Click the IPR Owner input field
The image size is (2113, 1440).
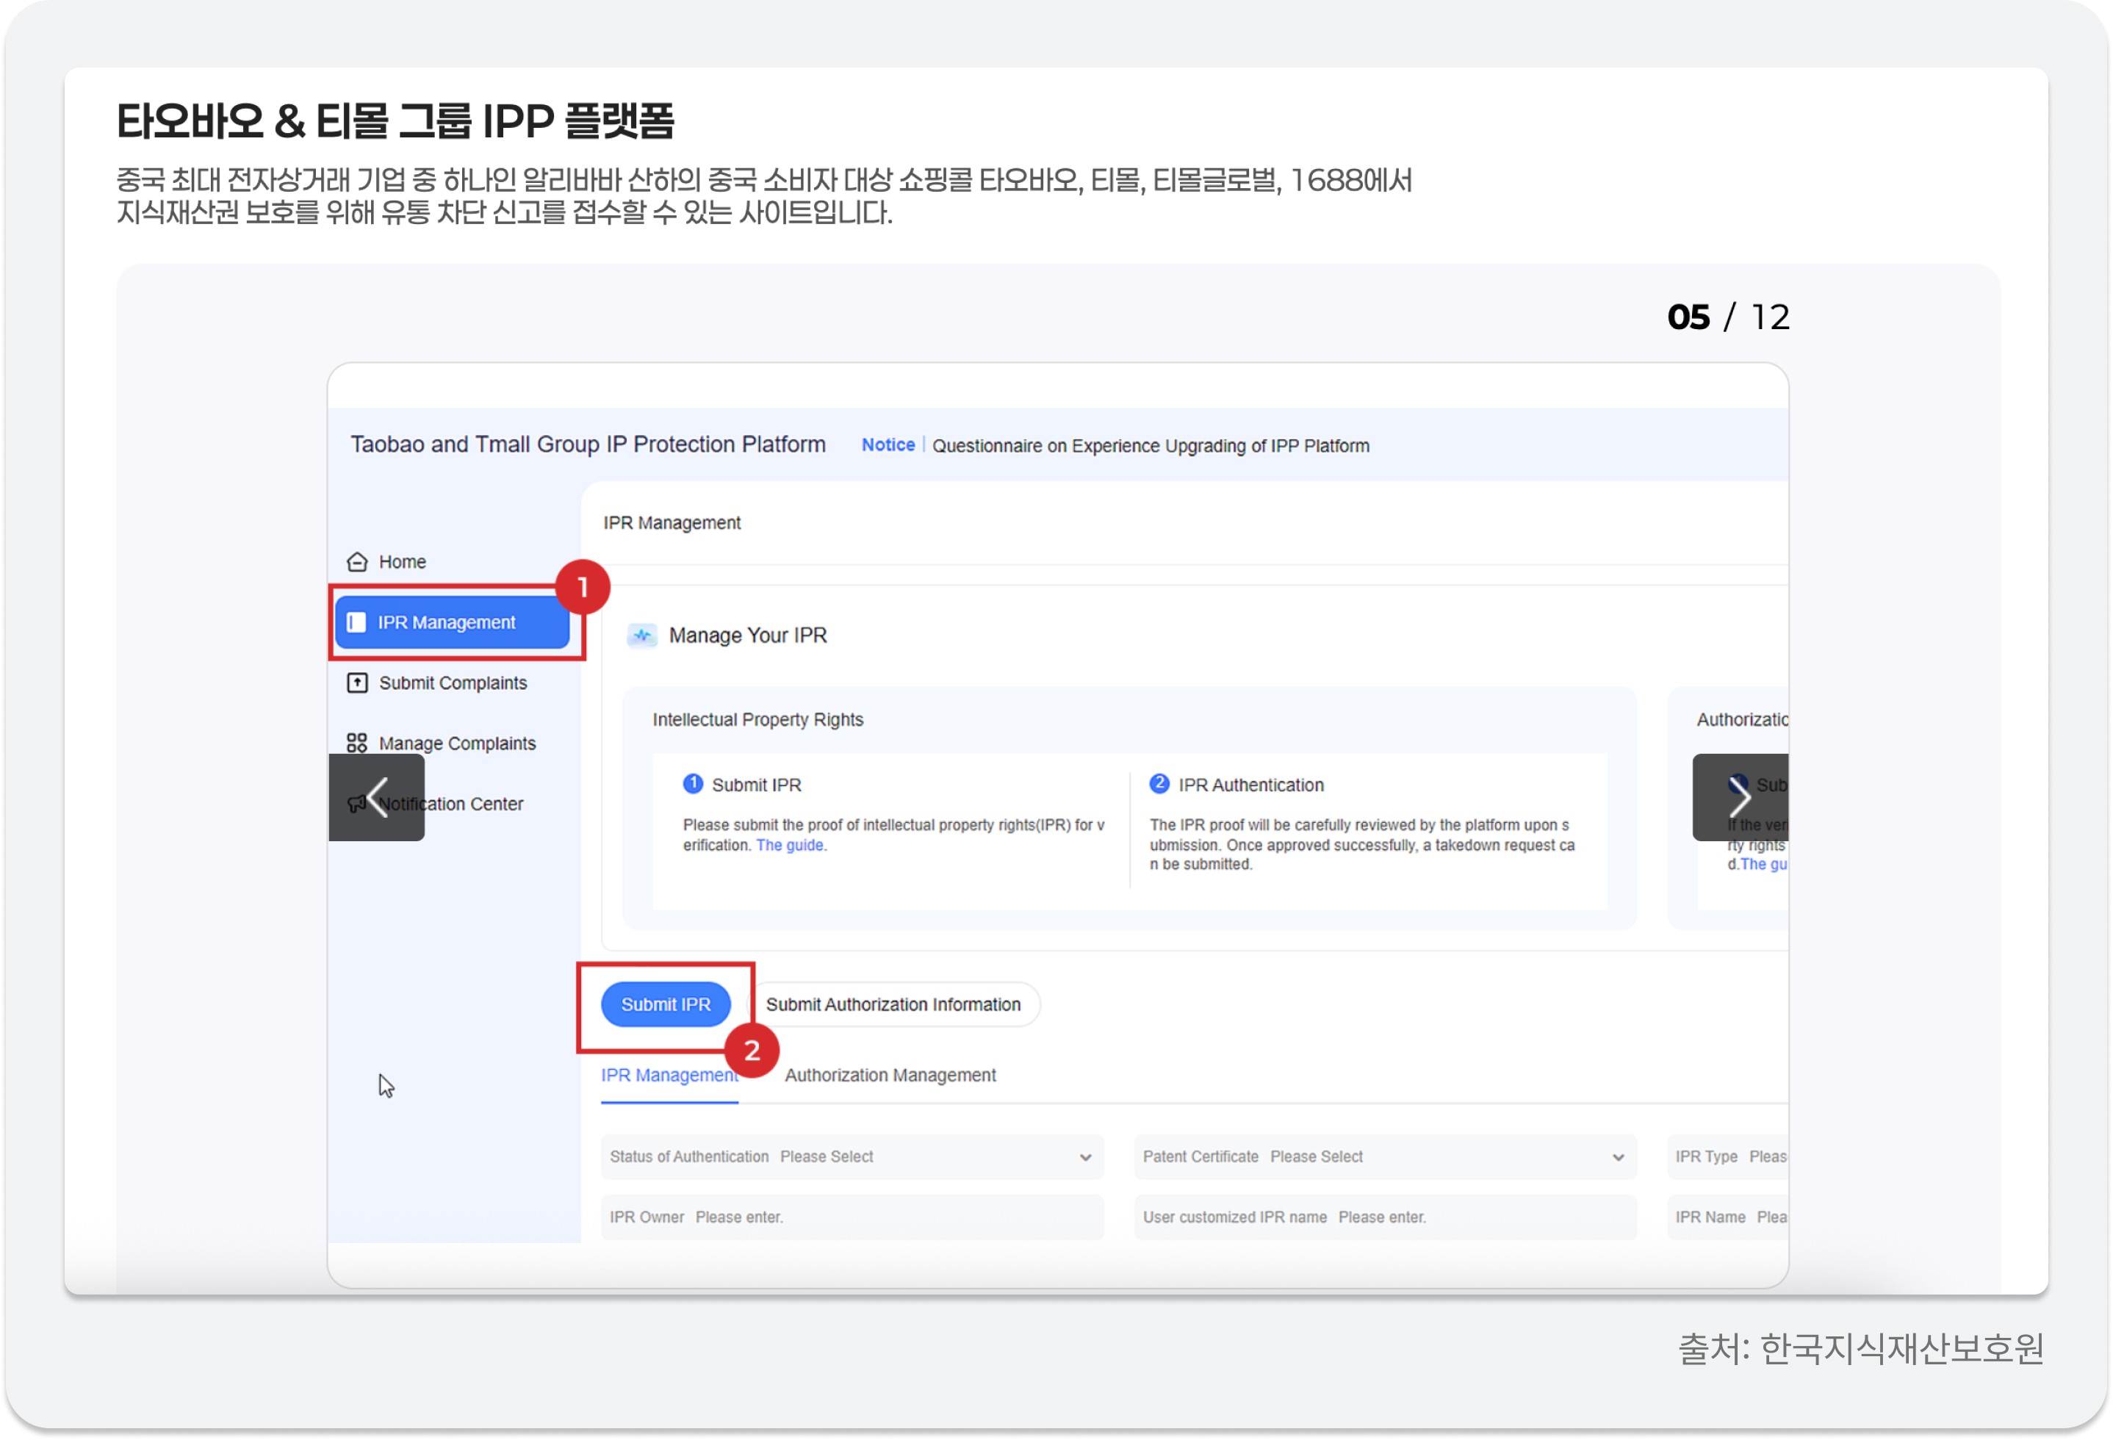click(x=850, y=1217)
